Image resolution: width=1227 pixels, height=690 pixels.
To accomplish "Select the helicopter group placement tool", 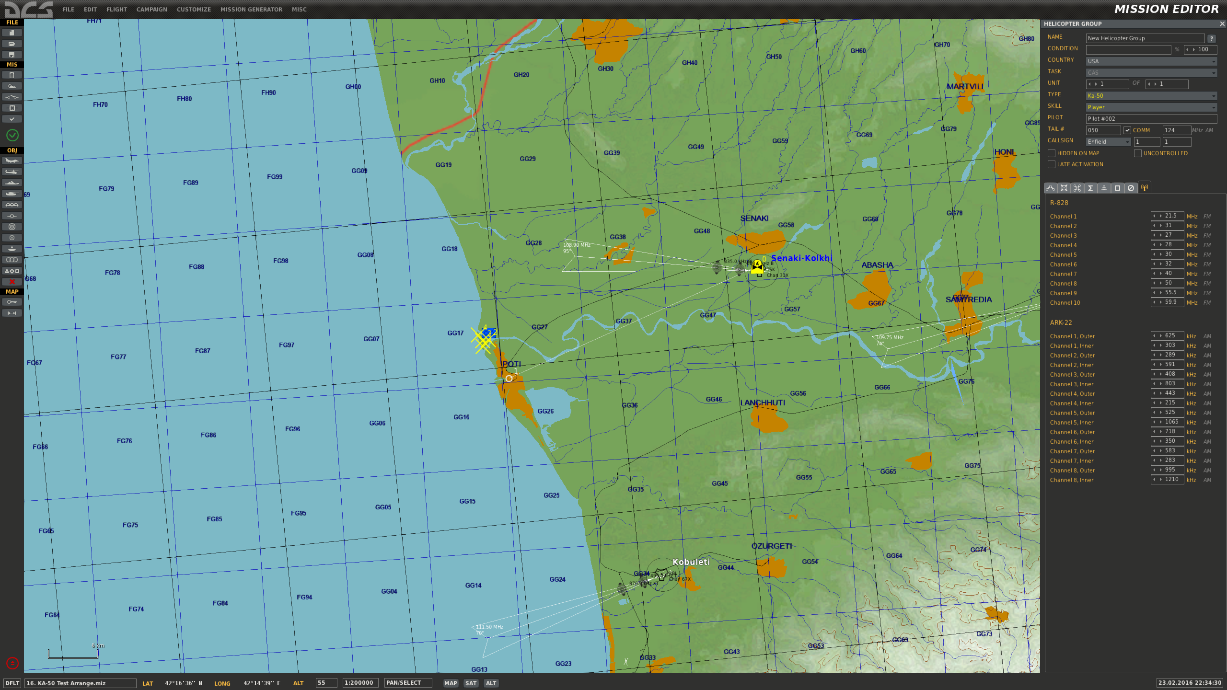I will pos(12,172).
